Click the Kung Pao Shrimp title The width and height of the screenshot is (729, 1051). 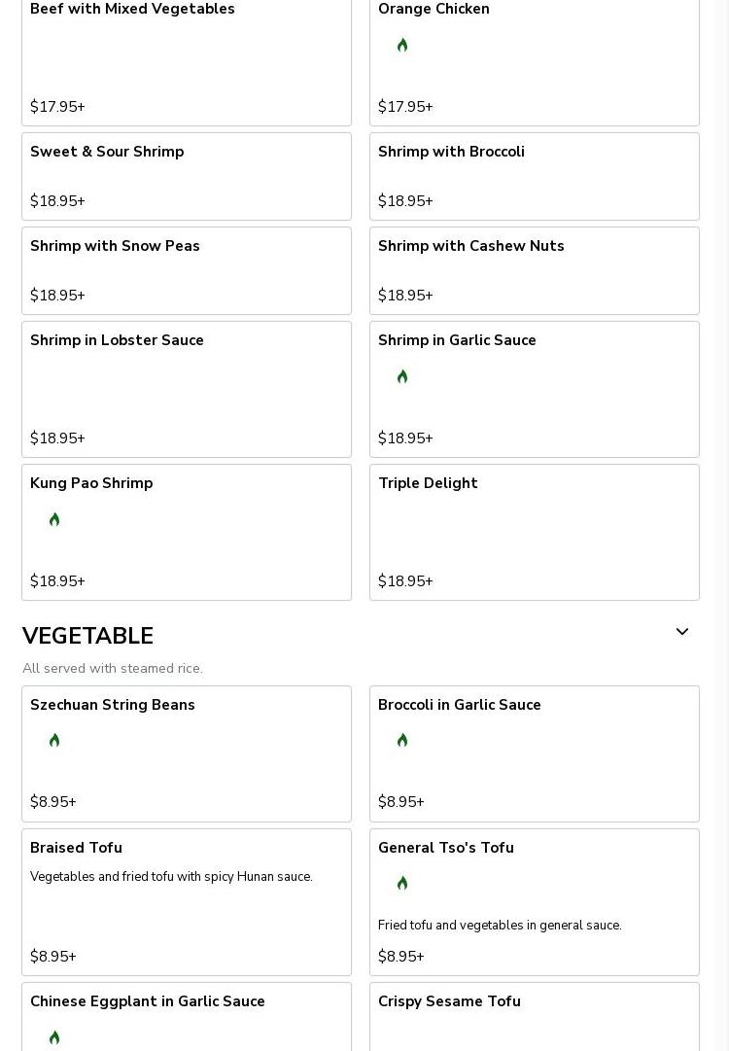91,483
